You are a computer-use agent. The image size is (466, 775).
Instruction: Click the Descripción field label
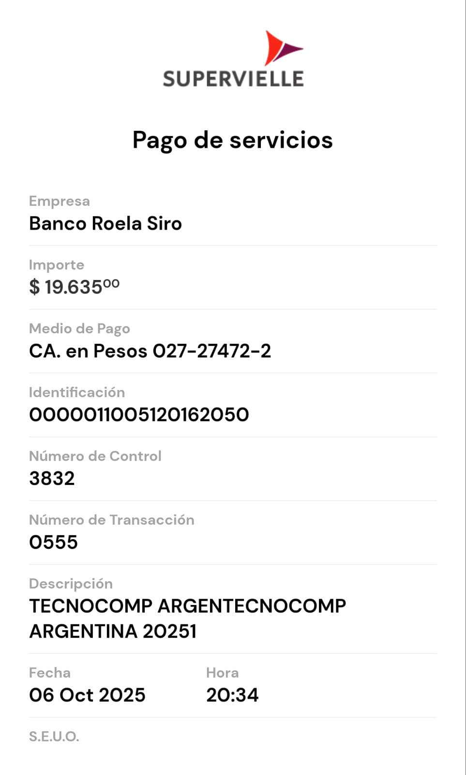pyautogui.click(x=71, y=584)
